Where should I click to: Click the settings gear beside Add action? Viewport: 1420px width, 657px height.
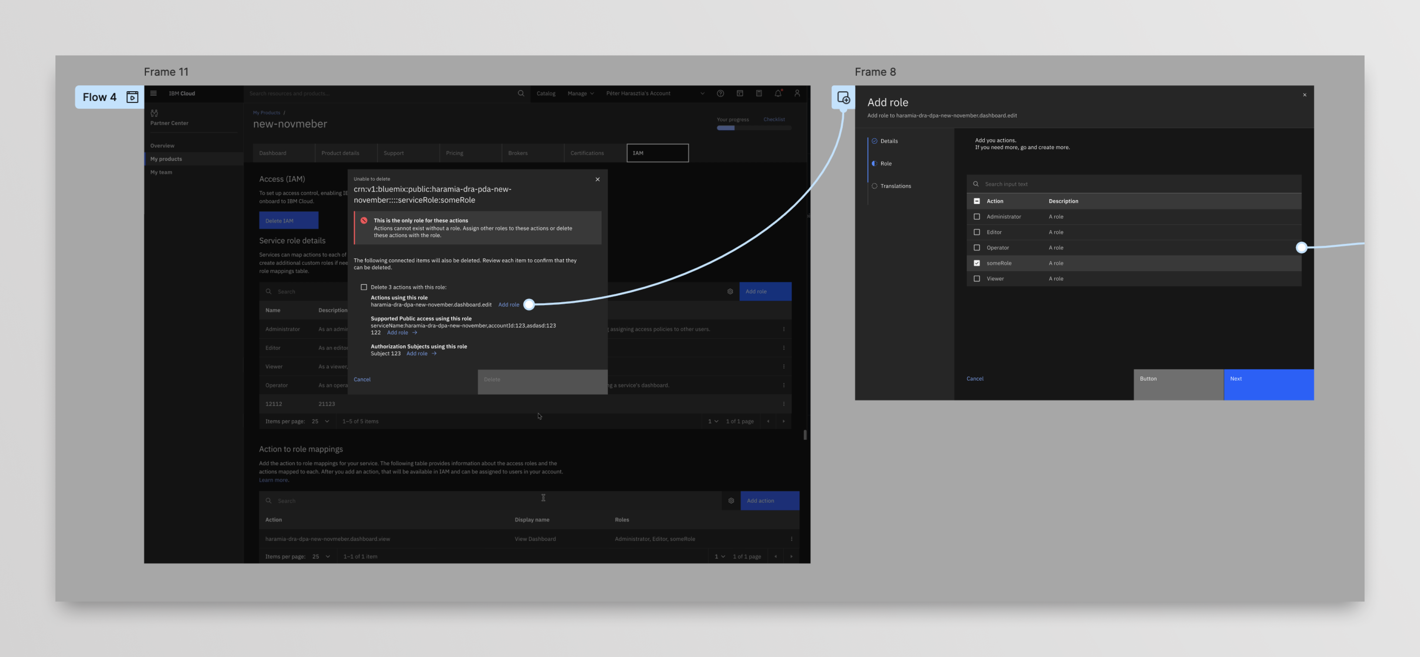point(731,500)
